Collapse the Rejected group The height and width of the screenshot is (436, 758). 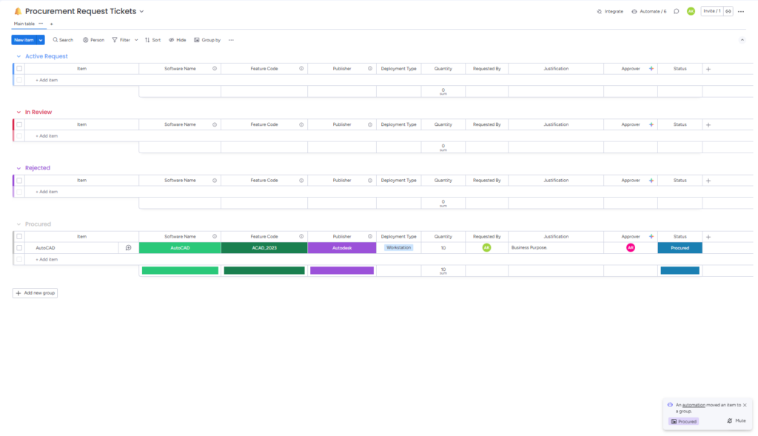point(19,168)
